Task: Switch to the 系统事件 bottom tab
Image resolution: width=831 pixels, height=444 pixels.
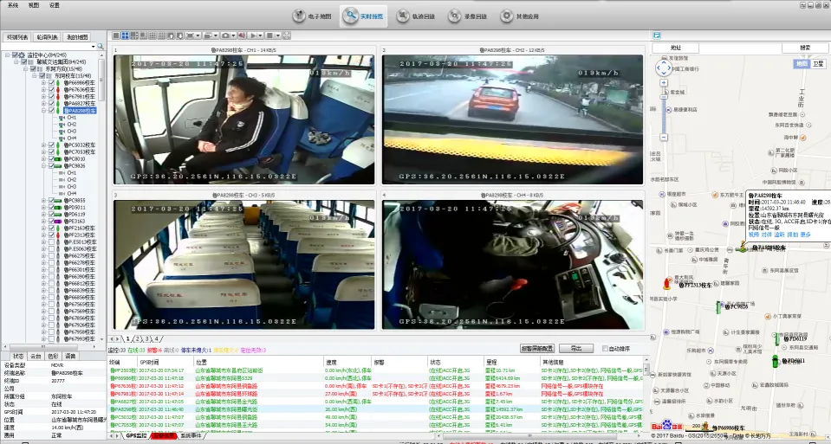Action: point(191,436)
